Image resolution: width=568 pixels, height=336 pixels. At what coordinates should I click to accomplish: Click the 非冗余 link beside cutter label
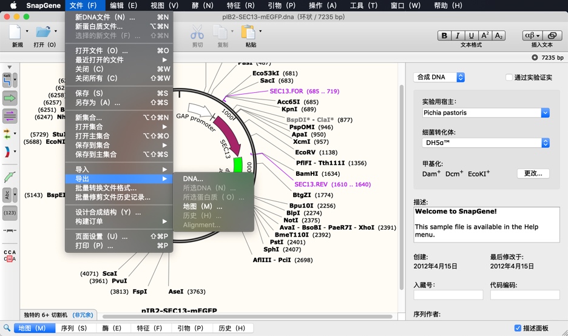pos(83,315)
